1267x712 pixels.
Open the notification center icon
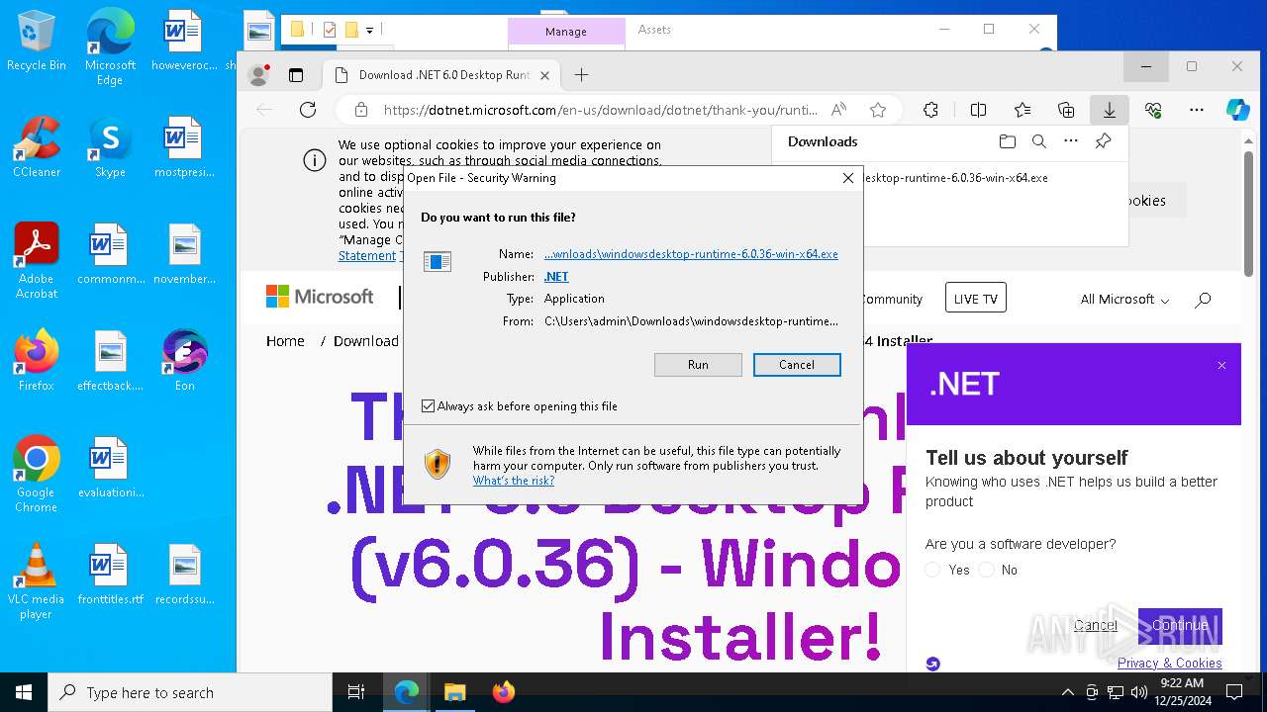pos(1234,692)
